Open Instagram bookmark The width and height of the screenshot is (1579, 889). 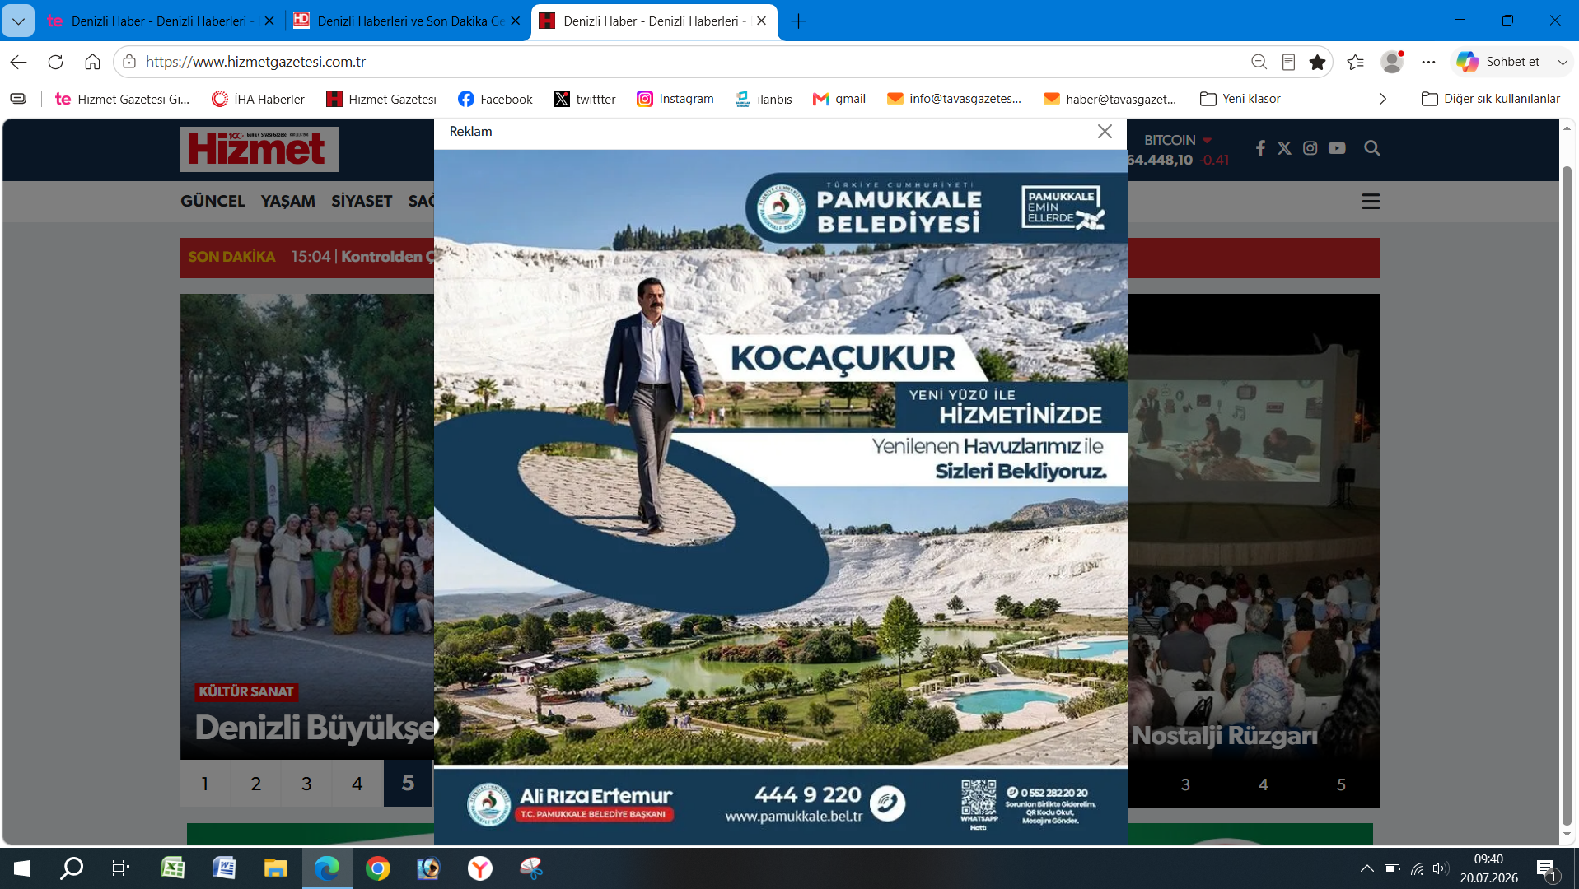click(675, 99)
